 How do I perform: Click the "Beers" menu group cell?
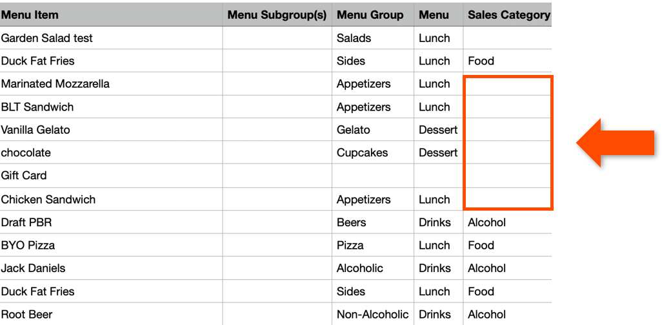pyautogui.click(x=351, y=223)
